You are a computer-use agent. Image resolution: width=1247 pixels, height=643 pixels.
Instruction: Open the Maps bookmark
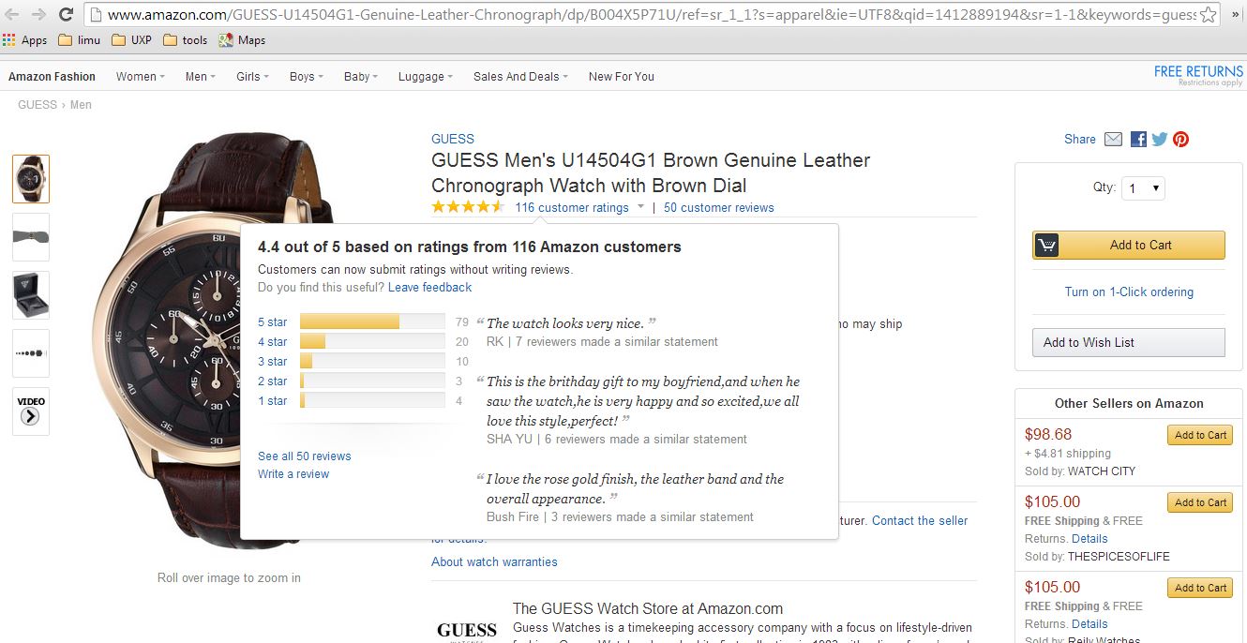pyautogui.click(x=242, y=40)
